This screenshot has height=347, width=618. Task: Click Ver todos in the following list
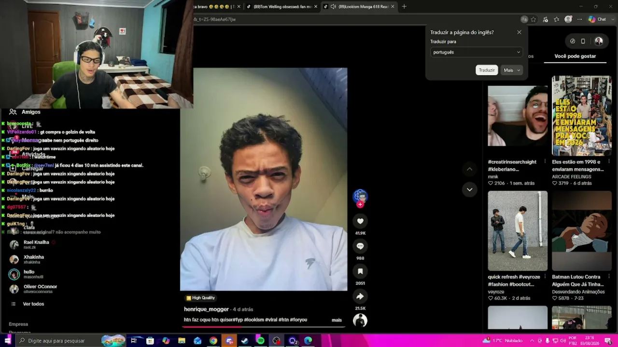coord(33,304)
